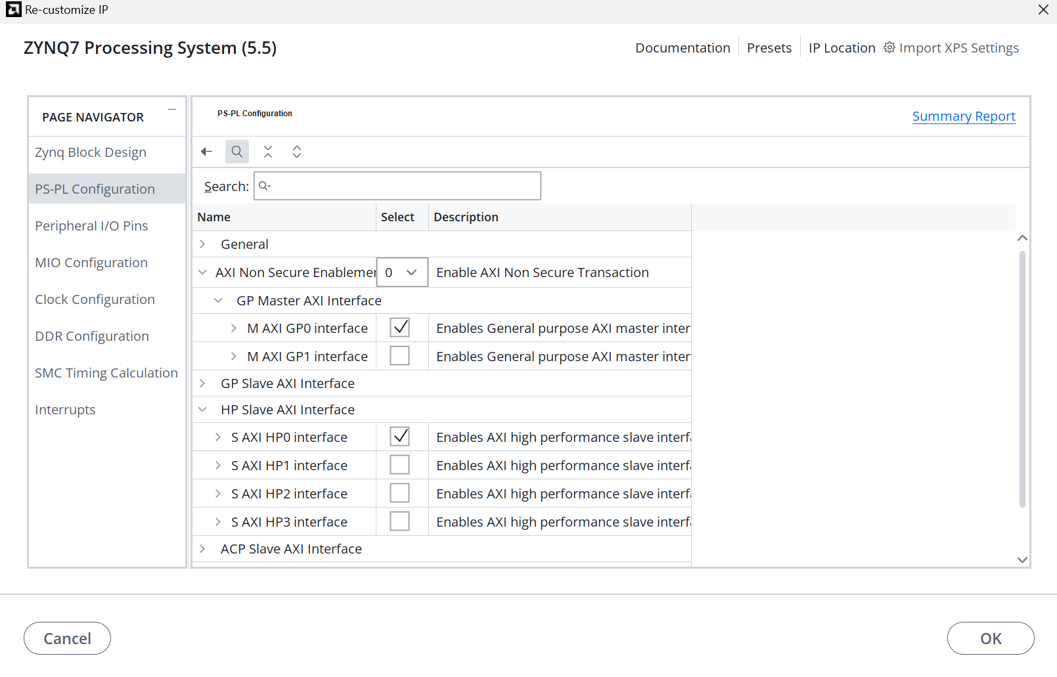
Task: Click the IP Location button
Action: point(842,48)
